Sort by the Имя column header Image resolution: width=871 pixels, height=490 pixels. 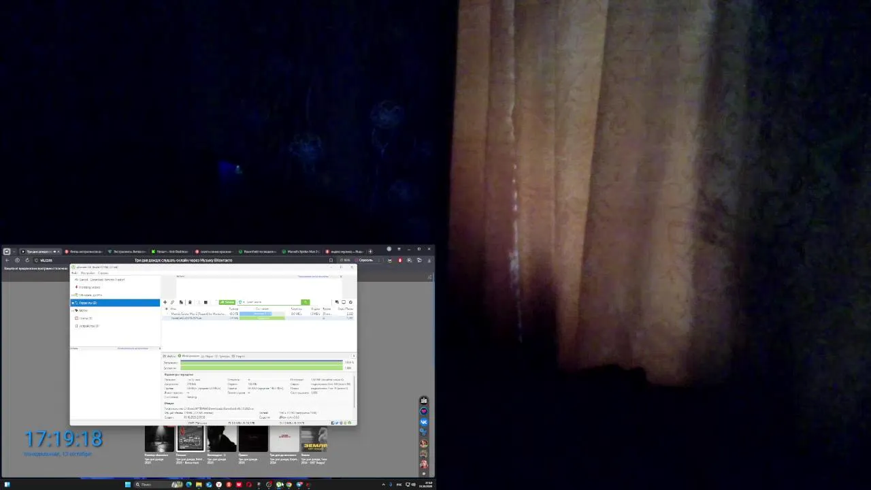[x=174, y=309]
